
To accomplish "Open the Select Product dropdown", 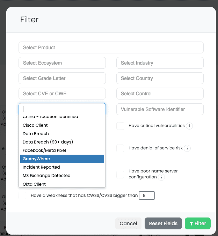I will [111, 47].
